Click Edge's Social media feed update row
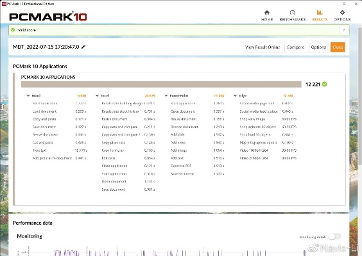The height and width of the screenshot is (256, 362). point(266,111)
